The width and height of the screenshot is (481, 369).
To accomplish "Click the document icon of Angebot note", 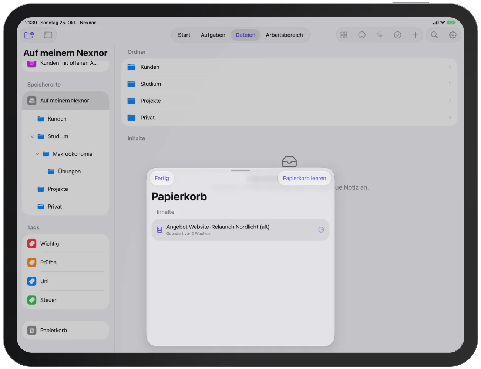I will (159, 230).
